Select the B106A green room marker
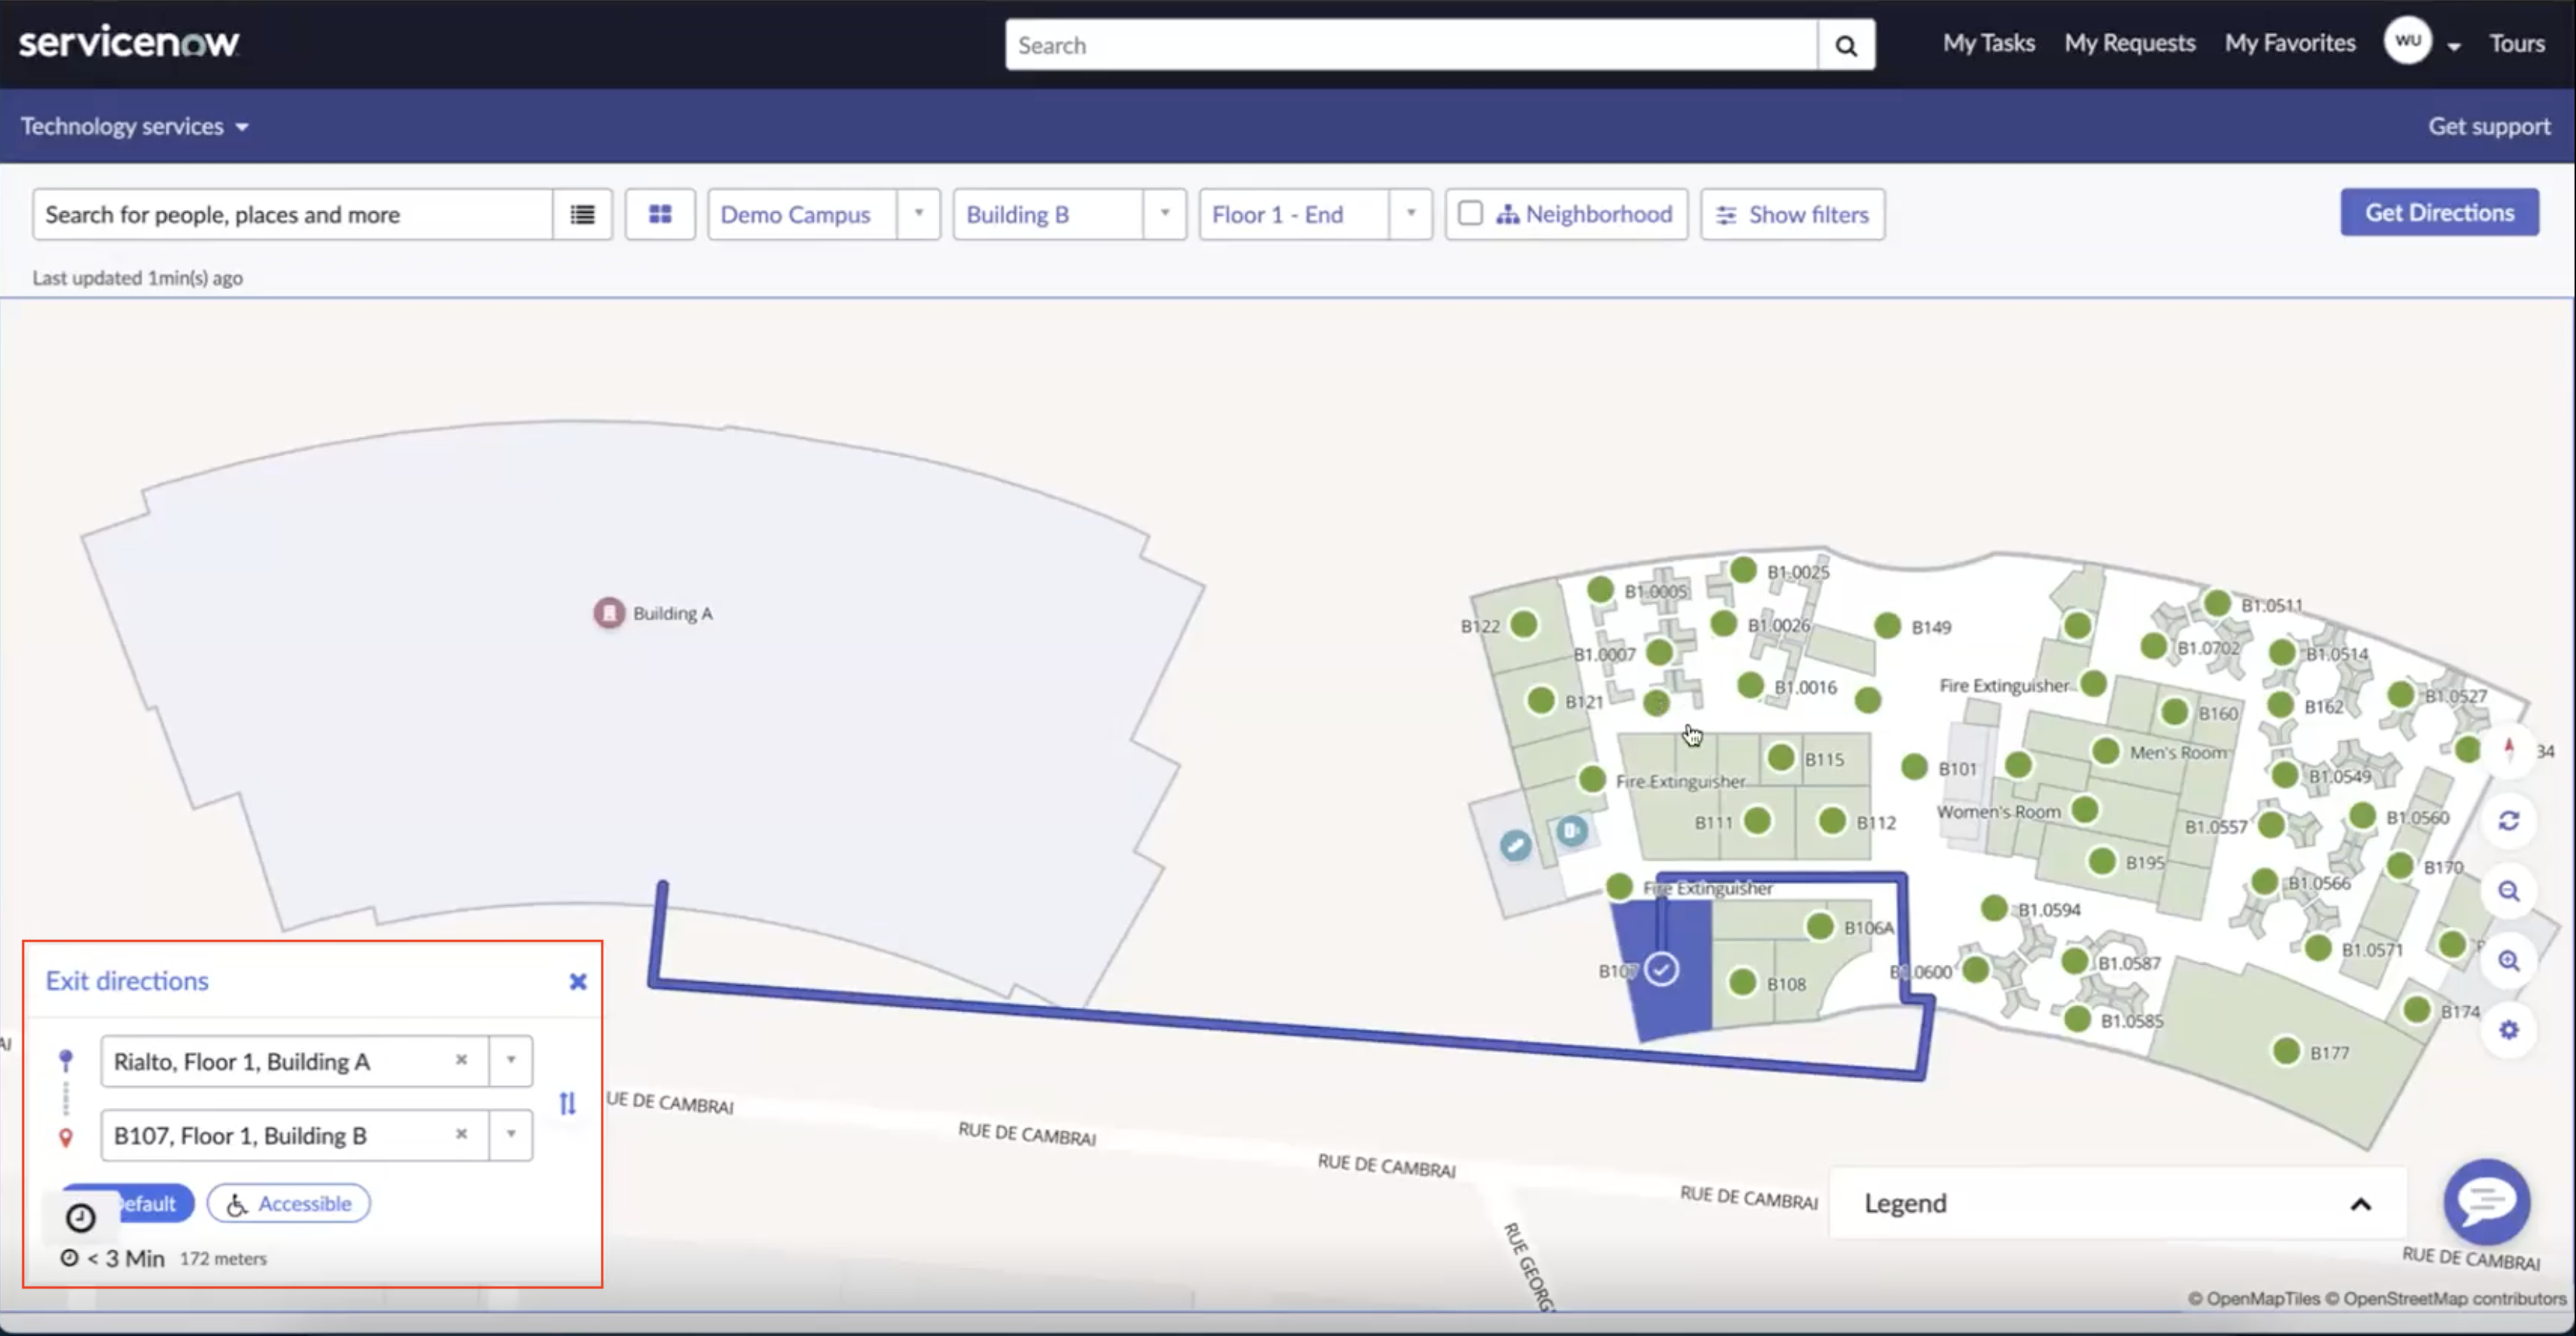This screenshot has width=2576, height=1336. 1820,926
